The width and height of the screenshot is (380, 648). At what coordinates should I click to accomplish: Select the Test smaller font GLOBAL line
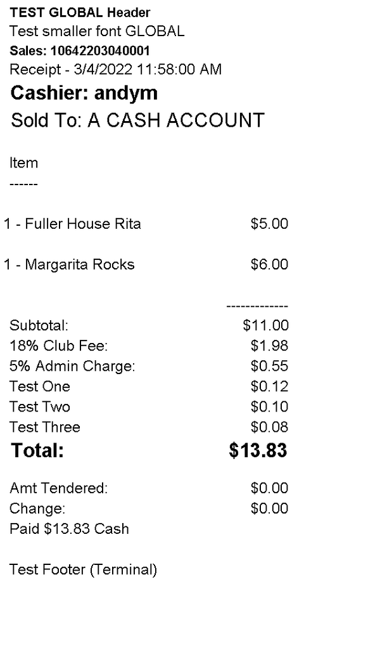[97, 31]
